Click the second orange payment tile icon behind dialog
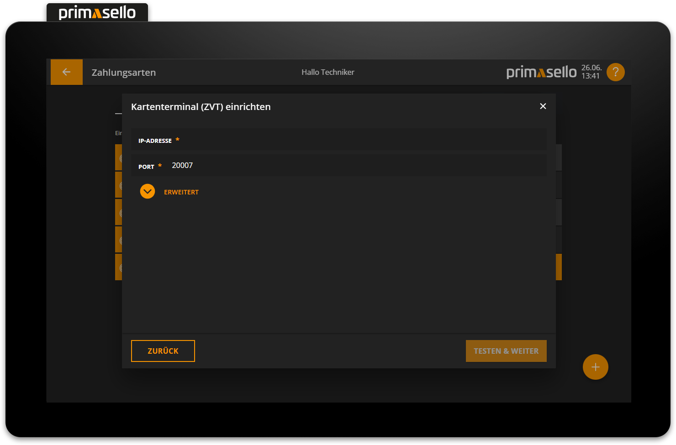The width and height of the screenshot is (676, 445). coord(120,185)
